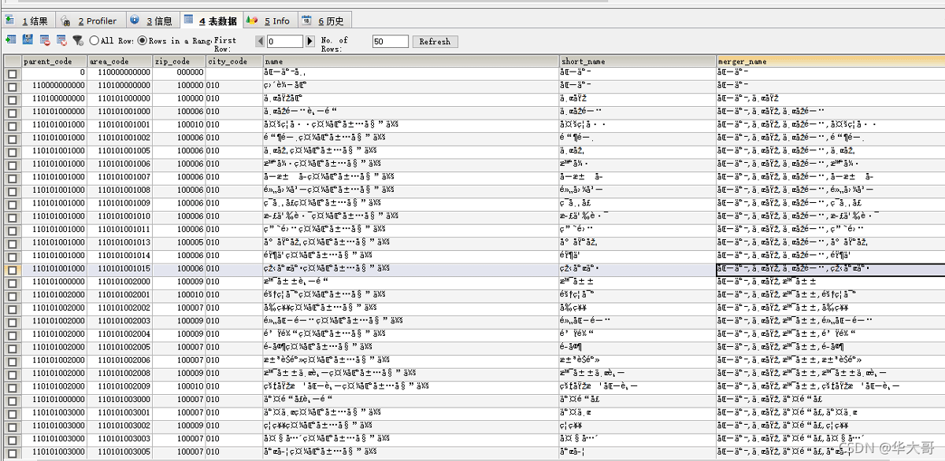Click the insert new row icon

coord(10,40)
